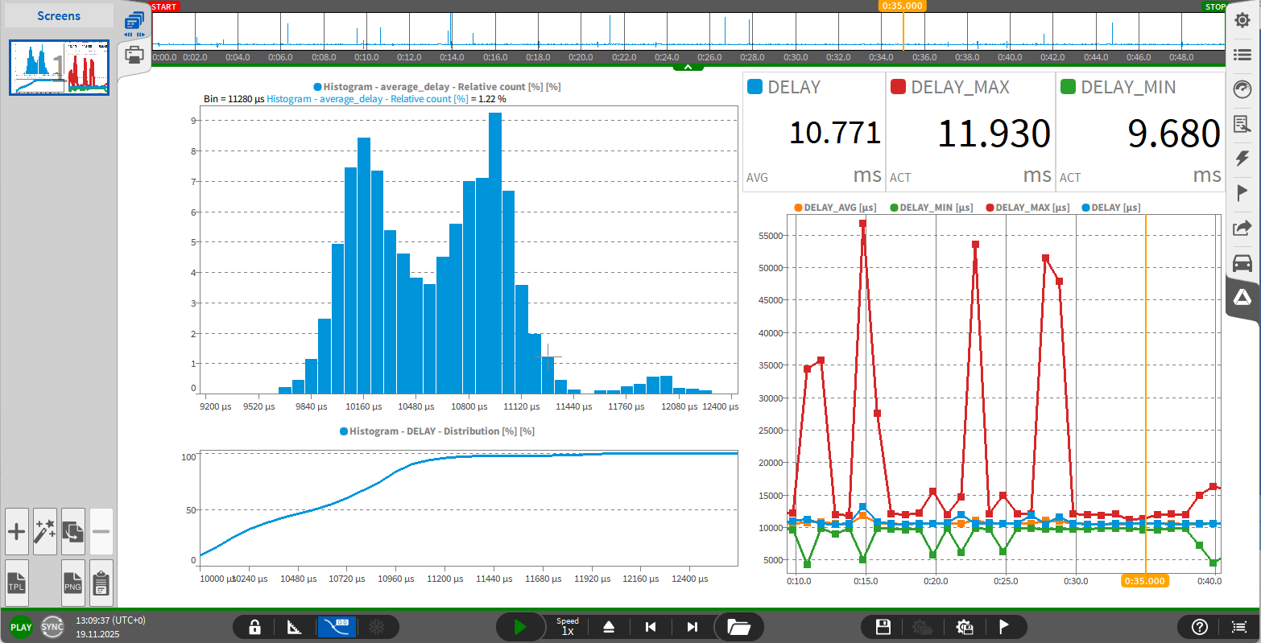Viewport: 1261px width, 643px height.
Task: Export screen using the PNG icon
Action: 72,583
